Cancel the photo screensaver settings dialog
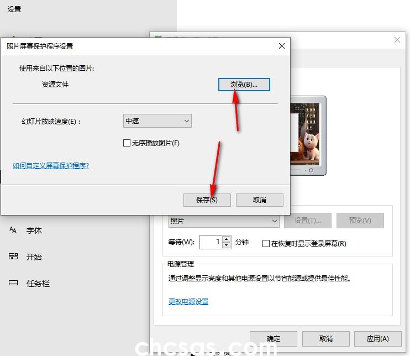This screenshot has height=356, width=410. (x=259, y=200)
